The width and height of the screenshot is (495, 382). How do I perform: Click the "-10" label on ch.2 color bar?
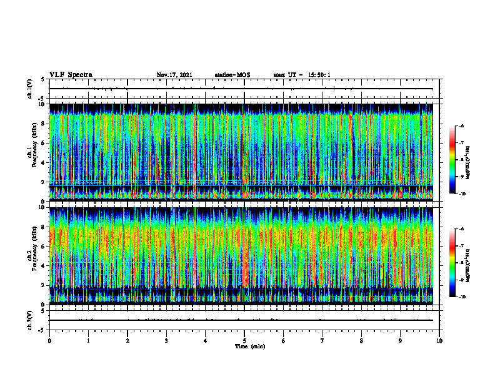click(462, 297)
